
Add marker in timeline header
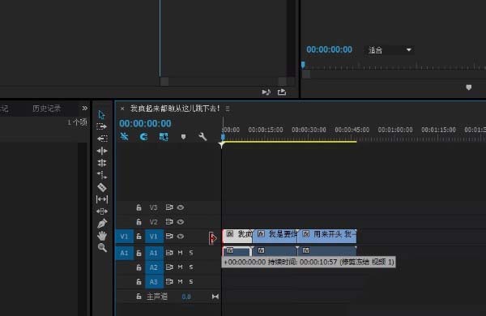coord(184,137)
